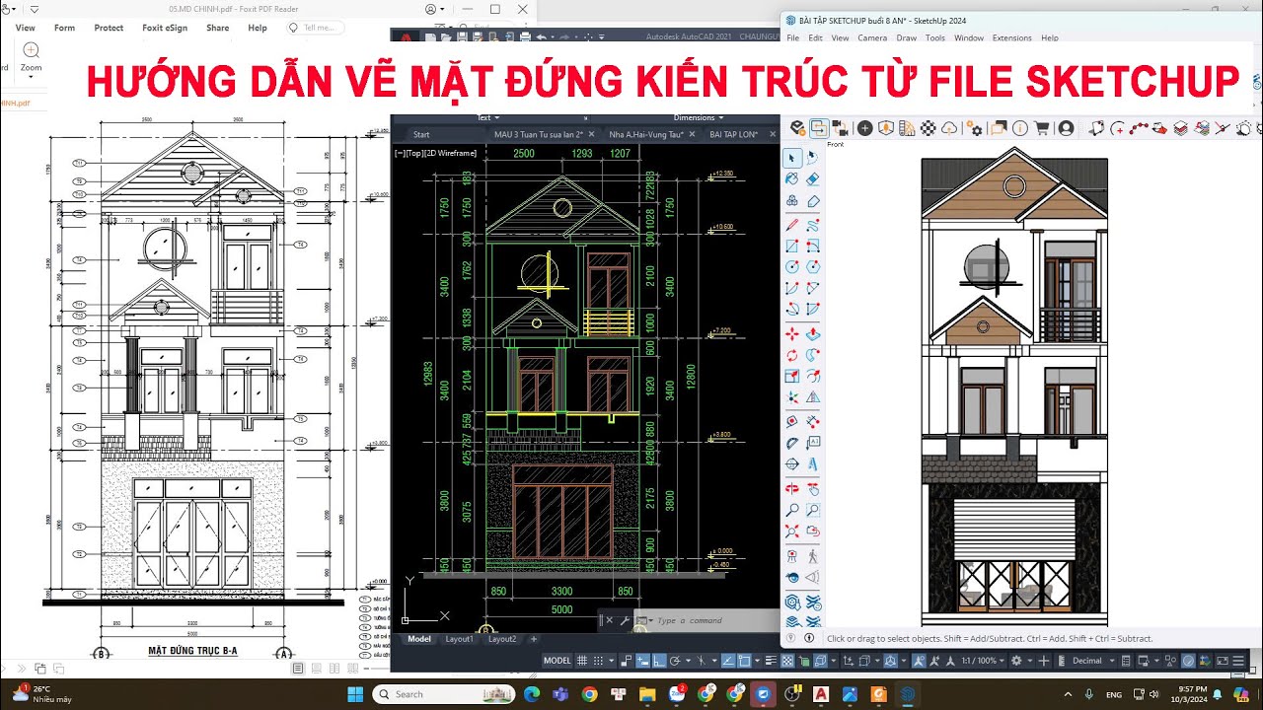Select the Look Around eye tool
The height and width of the screenshot is (710, 1263).
pos(792,577)
